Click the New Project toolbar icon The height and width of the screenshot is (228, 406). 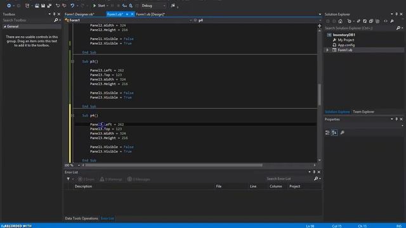pyautogui.click(x=27, y=6)
